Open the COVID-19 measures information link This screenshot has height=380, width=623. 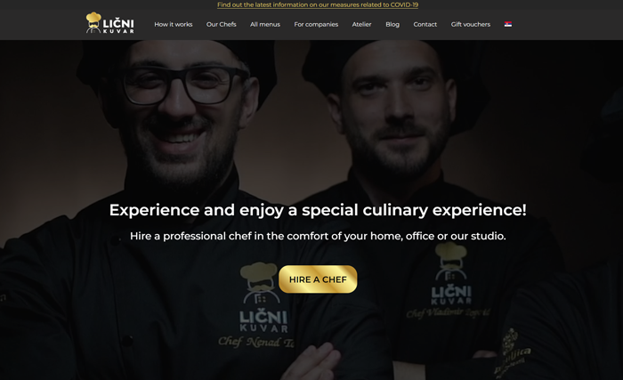coord(318,4)
